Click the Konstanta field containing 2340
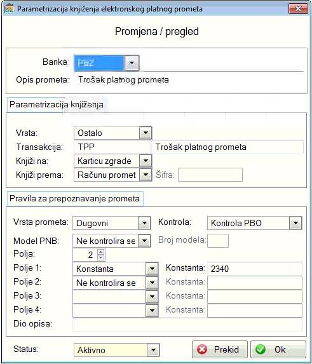Image resolution: width=312 pixels, height=364 pixels. (x=255, y=269)
